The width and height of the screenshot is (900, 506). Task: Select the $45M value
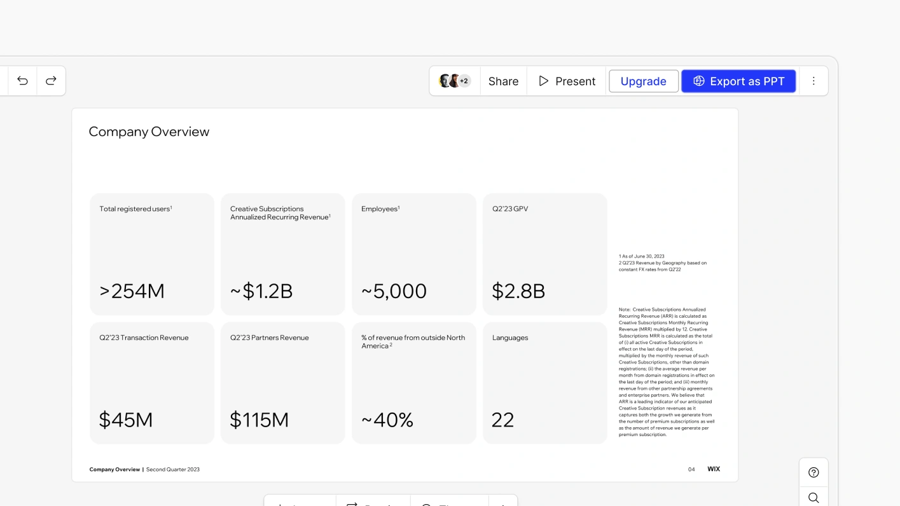[125, 420]
